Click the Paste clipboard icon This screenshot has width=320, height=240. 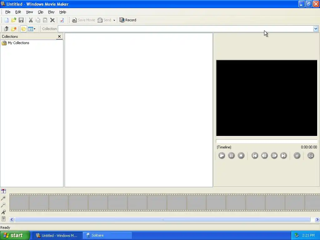(45, 20)
